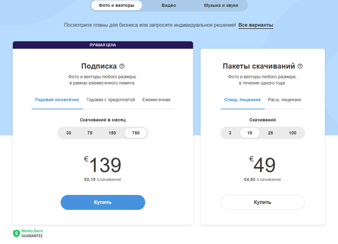Viewport: 338px width, 244px height.
Task: Open Музыка и звуки tab
Action: point(220,6)
